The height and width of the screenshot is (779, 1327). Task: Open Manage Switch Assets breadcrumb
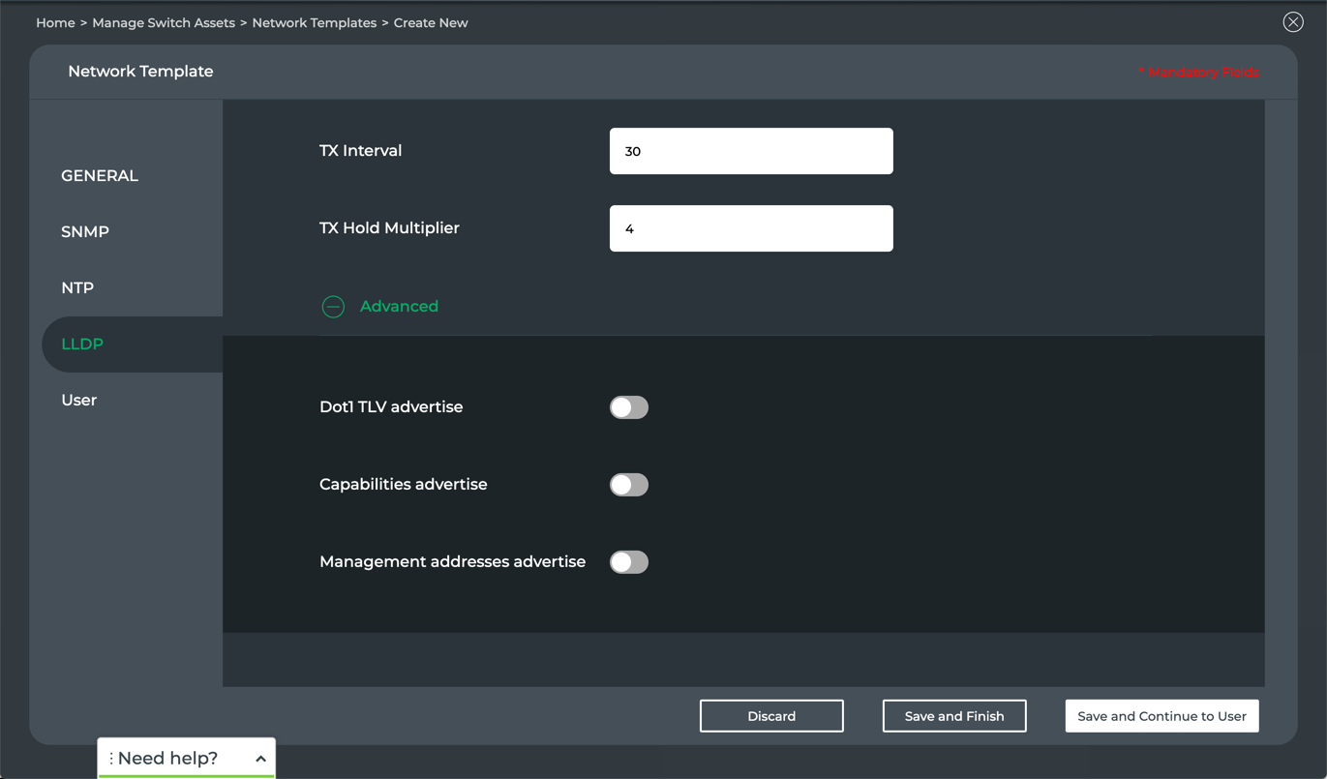(x=164, y=23)
